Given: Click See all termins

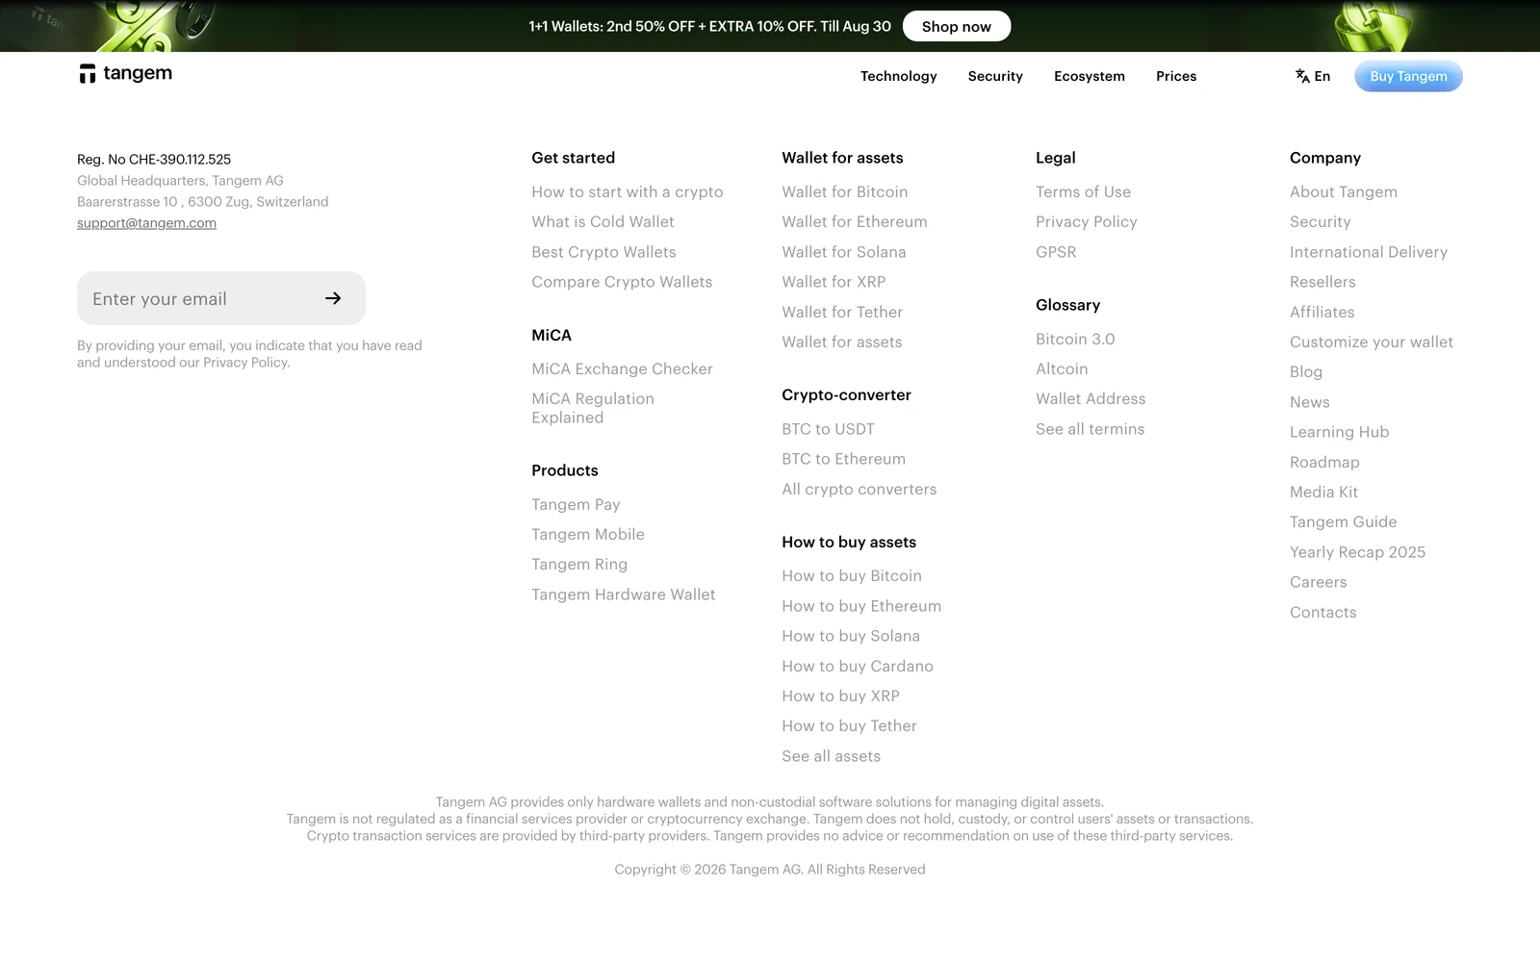Looking at the screenshot, I should (1090, 429).
